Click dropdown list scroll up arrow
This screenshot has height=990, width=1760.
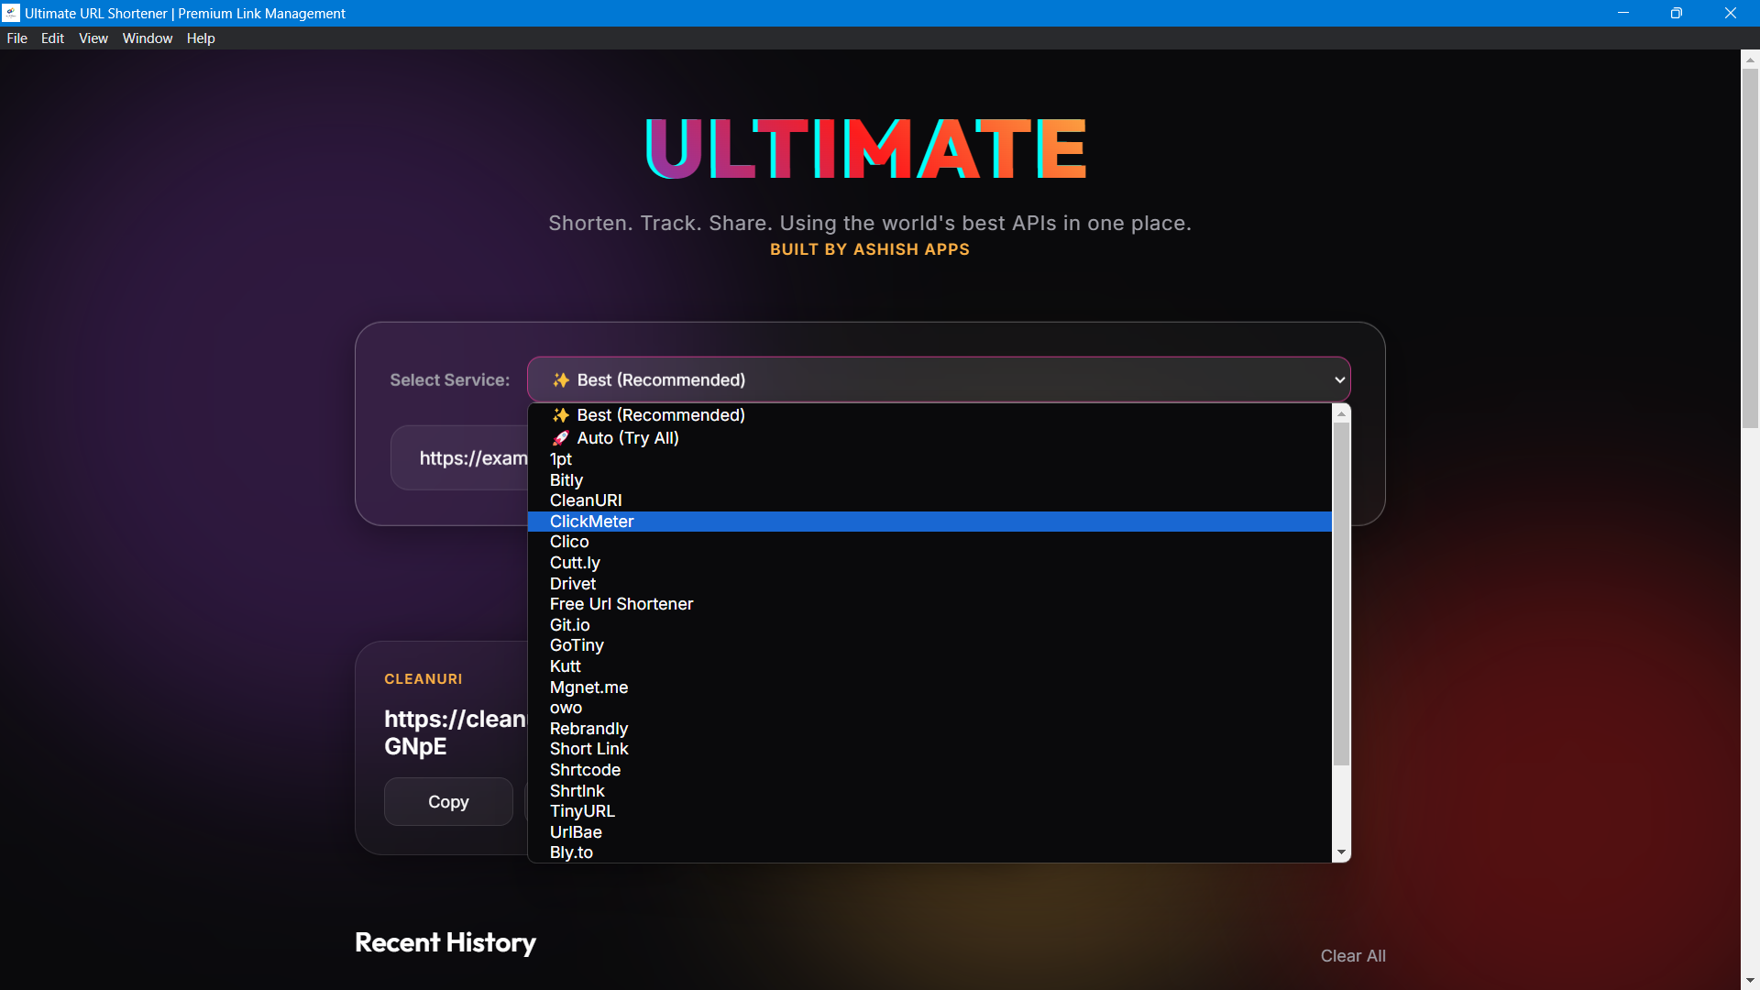coord(1341,414)
